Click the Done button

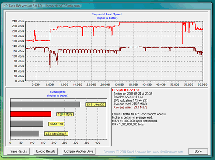tap(198, 151)
